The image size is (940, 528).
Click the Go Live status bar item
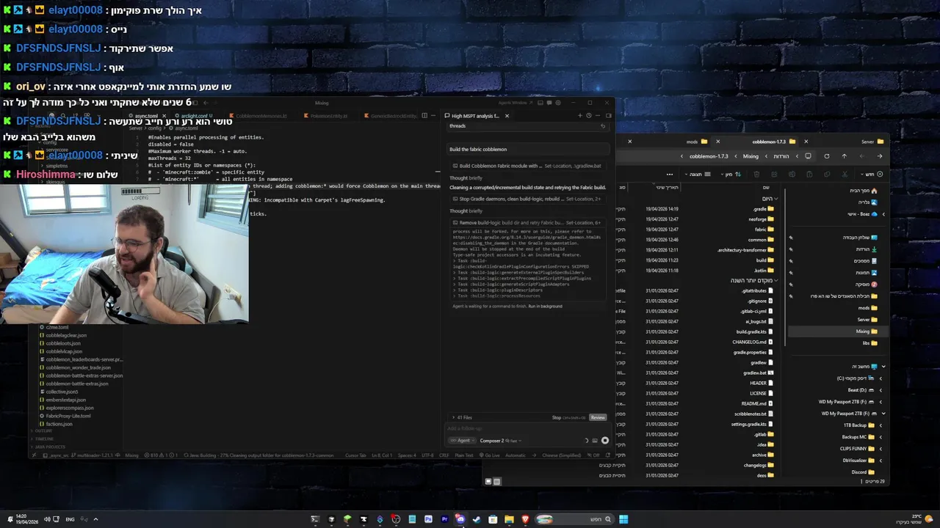(x=490, y=455)
